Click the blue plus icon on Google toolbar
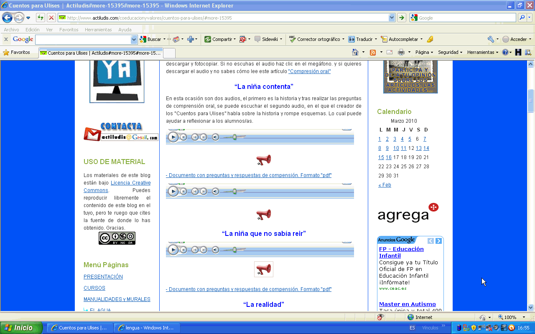This screenshot has height=334, width=535. tap(191, 39)
